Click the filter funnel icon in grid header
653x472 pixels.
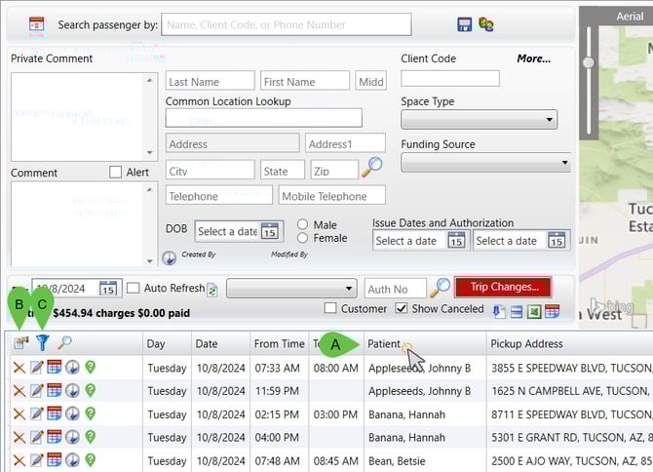click(42, 342)
